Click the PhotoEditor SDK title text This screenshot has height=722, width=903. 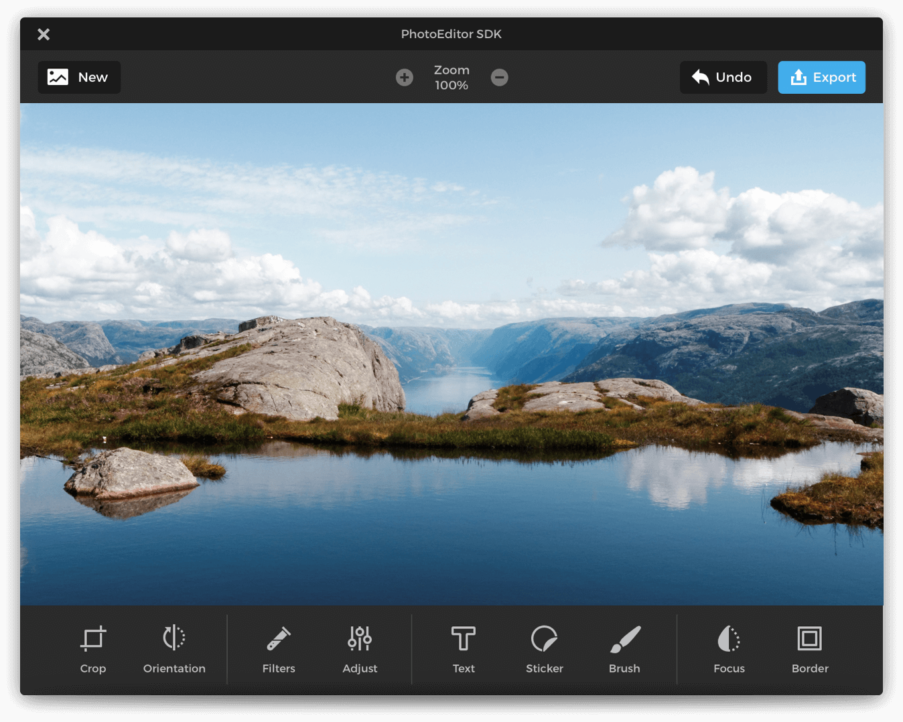click(451, 34)
